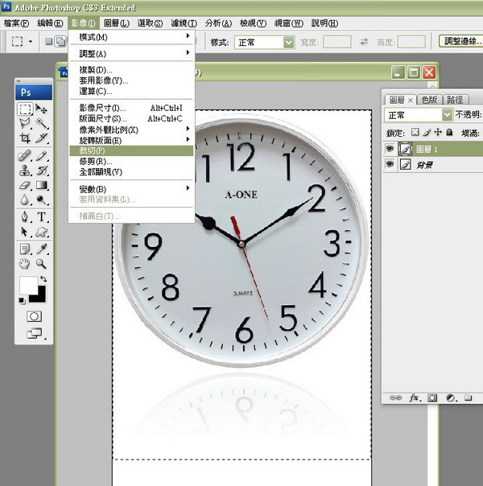
Task: Select the Slice tool
Action: coord(41,138)
